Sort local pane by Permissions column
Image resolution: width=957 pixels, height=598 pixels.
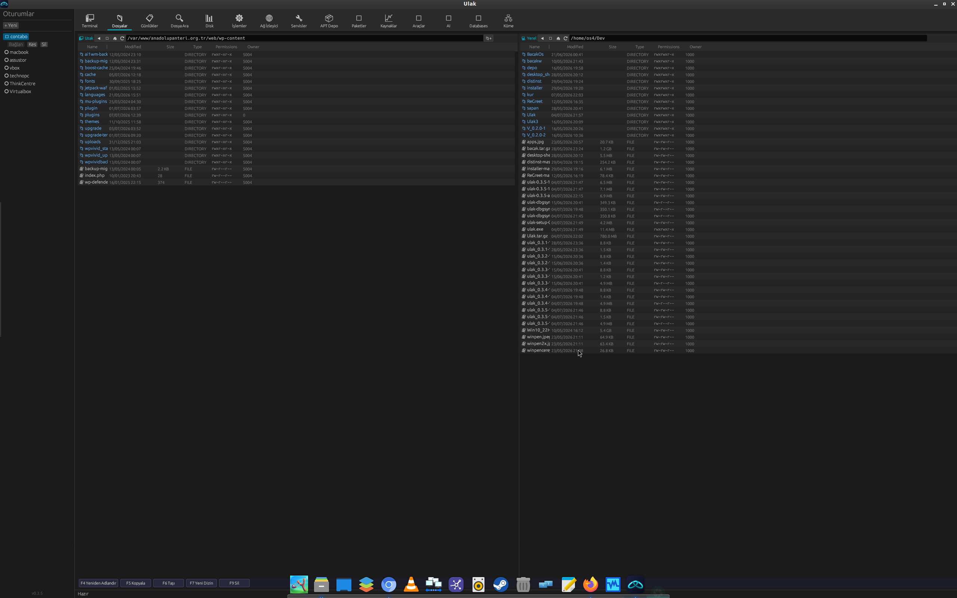coord(668,47)
